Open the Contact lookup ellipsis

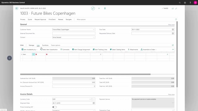[94, 37]
